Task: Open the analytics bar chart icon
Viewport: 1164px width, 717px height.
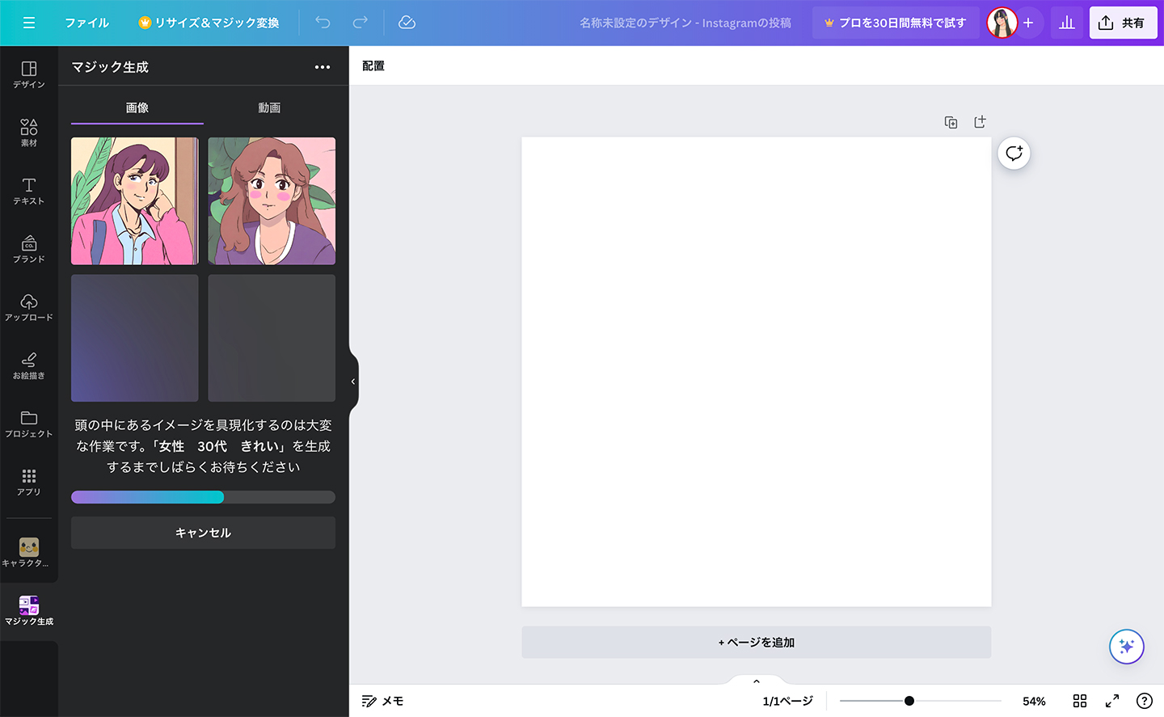Action: point(1067,23)
